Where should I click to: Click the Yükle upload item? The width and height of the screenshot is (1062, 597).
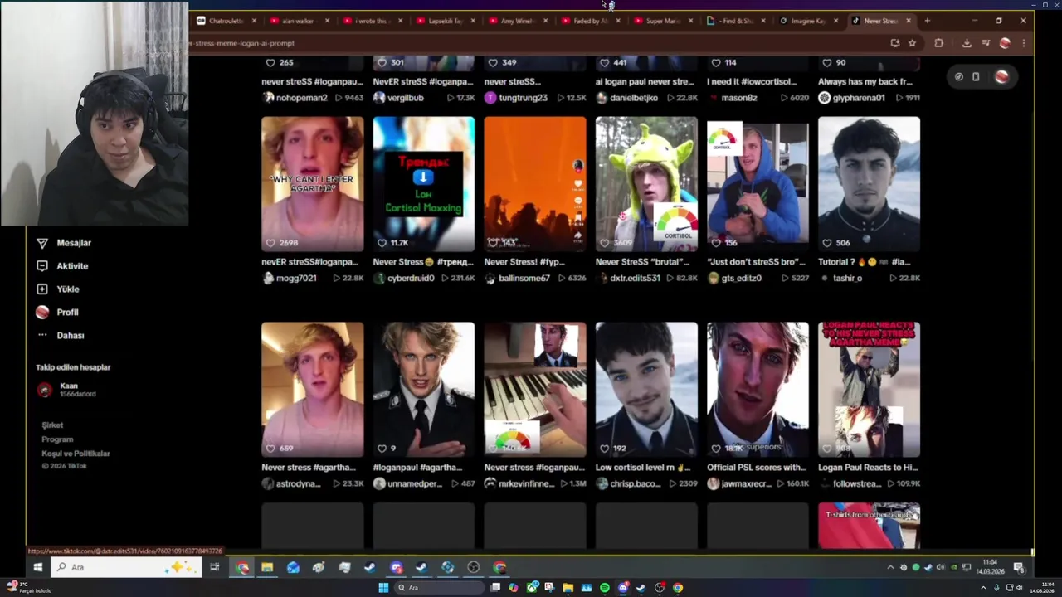pos(58,289)
